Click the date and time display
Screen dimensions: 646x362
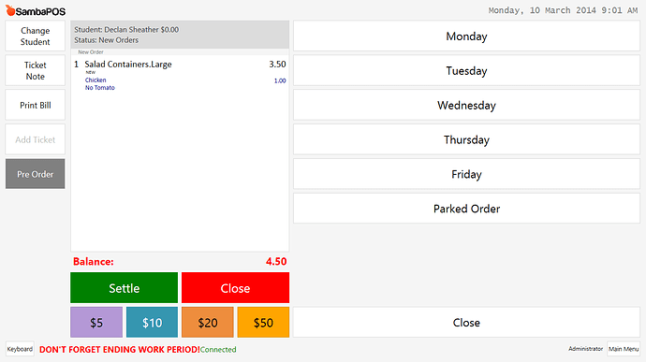[563, 10]
